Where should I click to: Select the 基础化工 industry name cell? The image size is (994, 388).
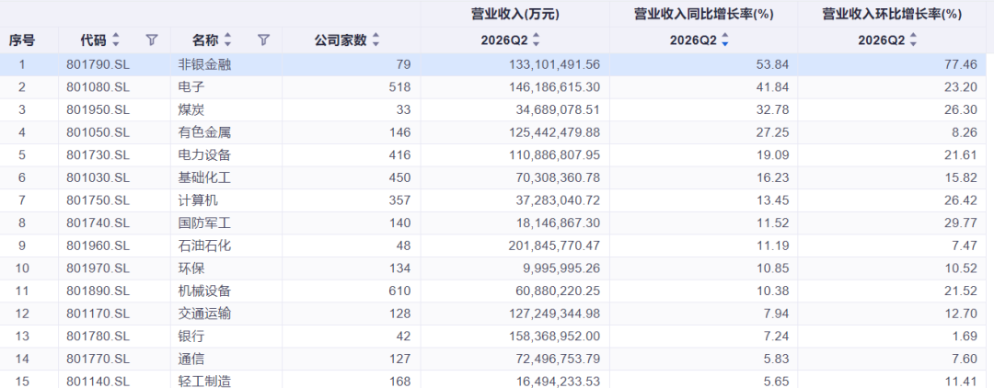pyautogui.click(x=204, y=177)
